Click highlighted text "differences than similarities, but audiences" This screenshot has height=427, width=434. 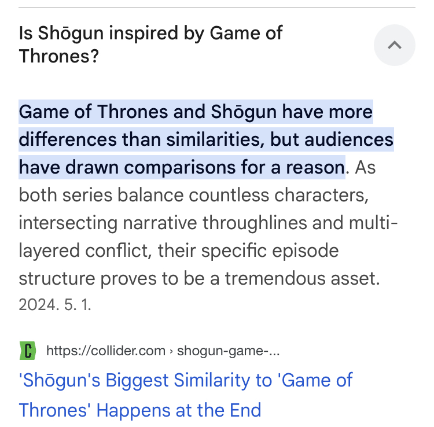[x=206, y=139]
